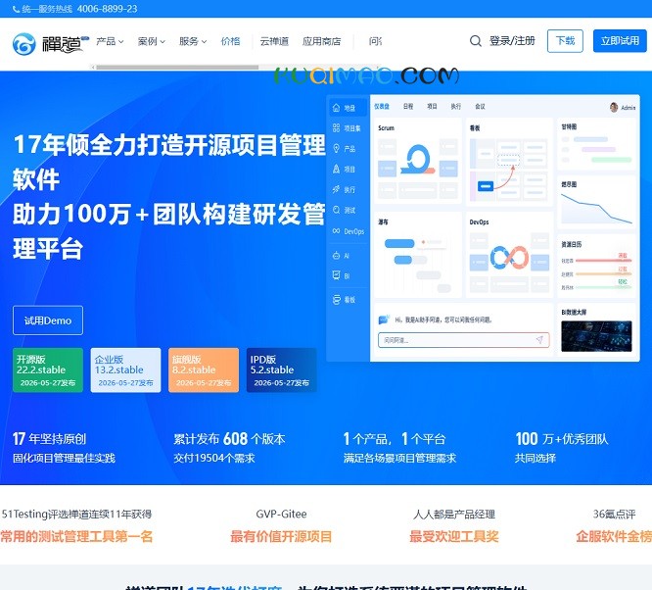The image size is (652, 590).
Task: Click the '100 万+优秀团队' statistic
Action: coord(561,439)
